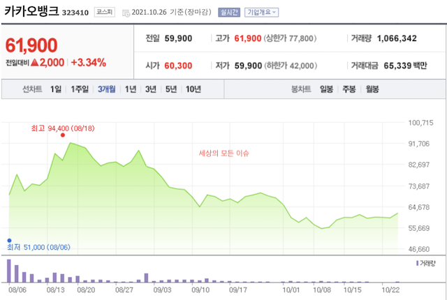The width and height of the screenshot is (447, 300).
Task: Click the 세상의 모든 이슈 watermark text
Action: point(223,153)
